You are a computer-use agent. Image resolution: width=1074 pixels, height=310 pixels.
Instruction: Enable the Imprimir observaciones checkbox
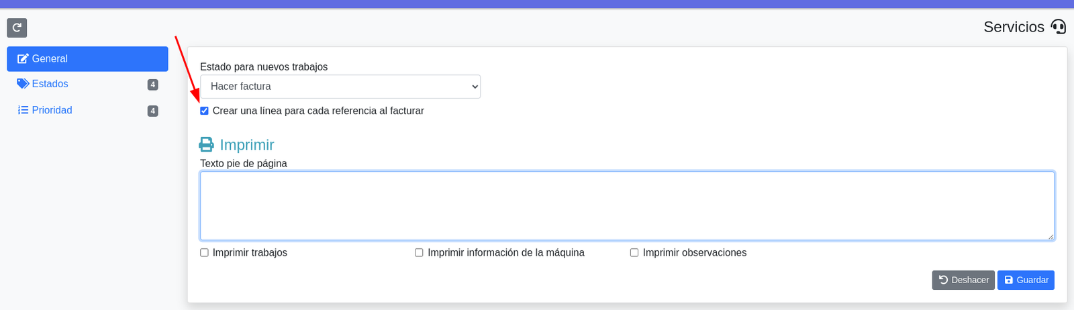634,253
